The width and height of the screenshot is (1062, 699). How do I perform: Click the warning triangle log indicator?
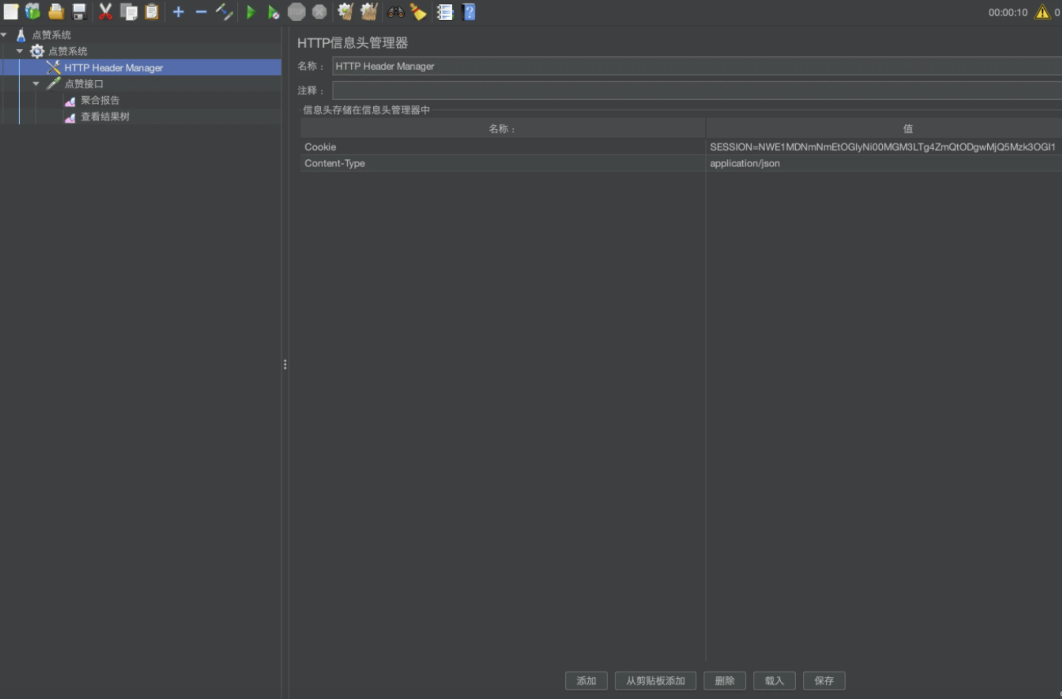(1042, 12)
